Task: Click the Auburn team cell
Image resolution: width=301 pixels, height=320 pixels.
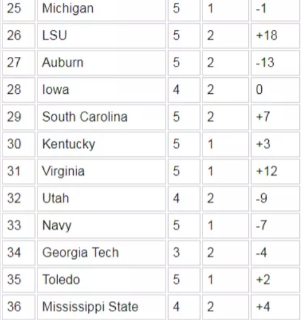Action: tap(102, 63)
